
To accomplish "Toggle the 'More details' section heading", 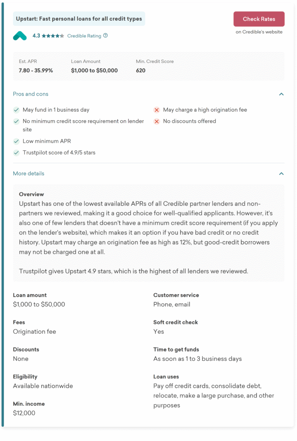I will tap(28, 174).
